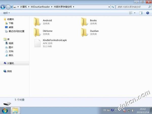Select 收藏夹 in navigation pane
Viewport: 152px width, 114px height.
click(11, 19)
